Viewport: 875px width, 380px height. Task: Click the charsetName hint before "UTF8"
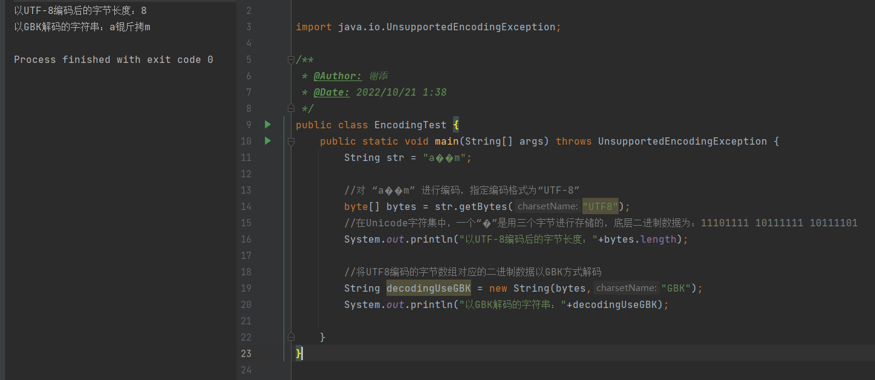(547, 206)
